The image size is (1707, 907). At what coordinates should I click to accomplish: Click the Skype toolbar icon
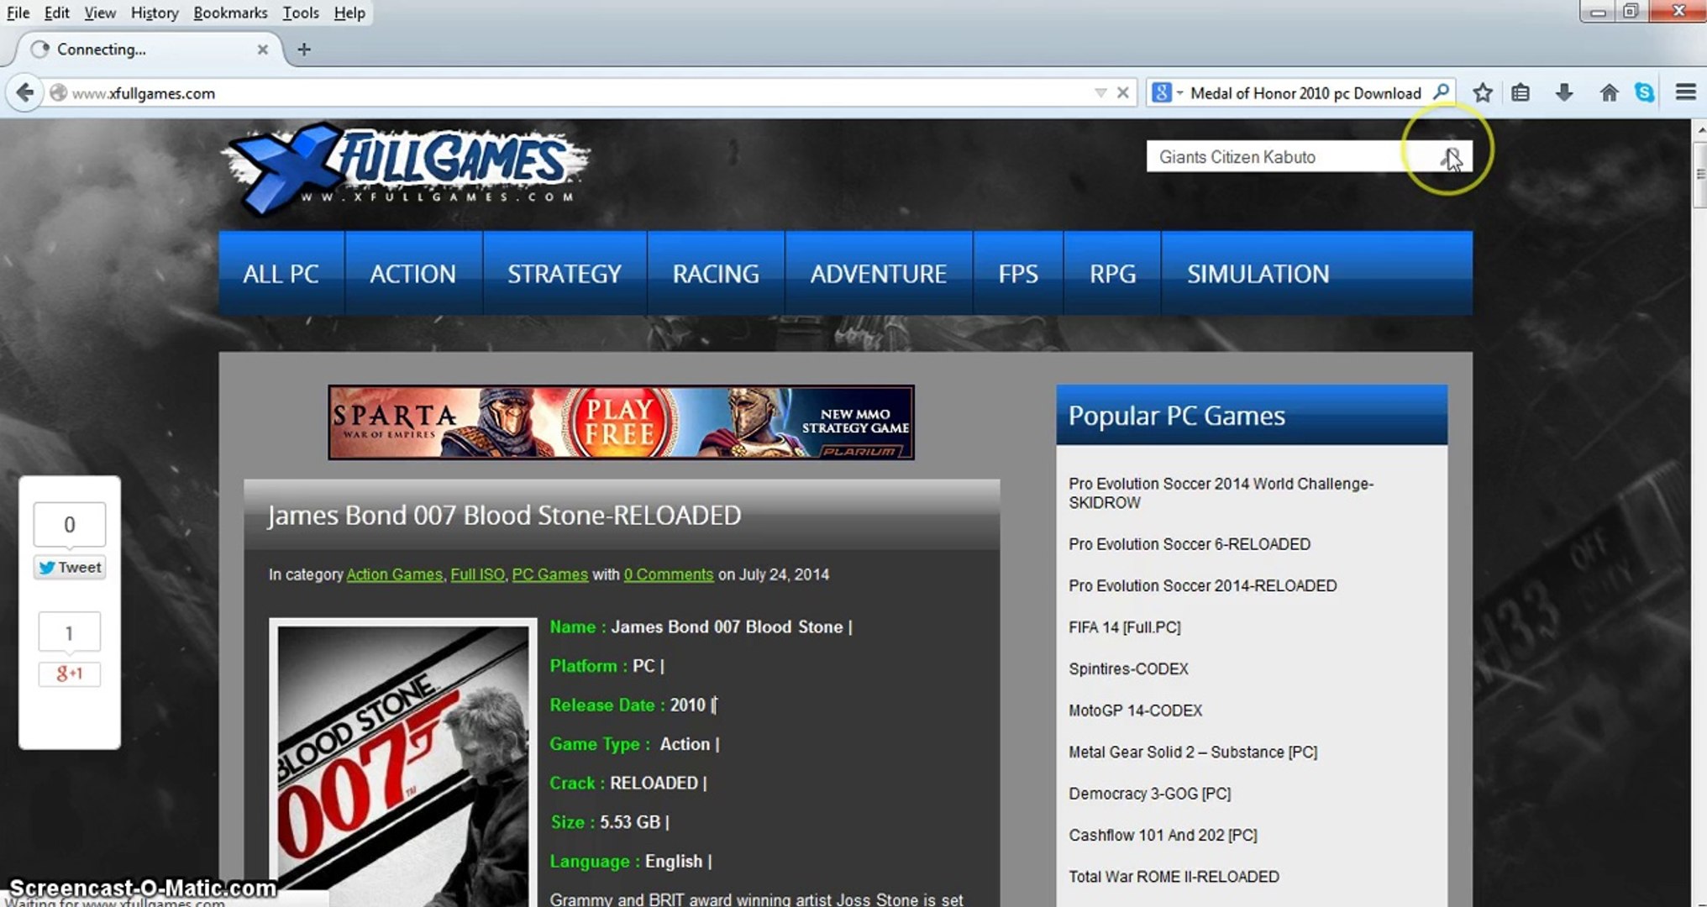point(1645,92)
